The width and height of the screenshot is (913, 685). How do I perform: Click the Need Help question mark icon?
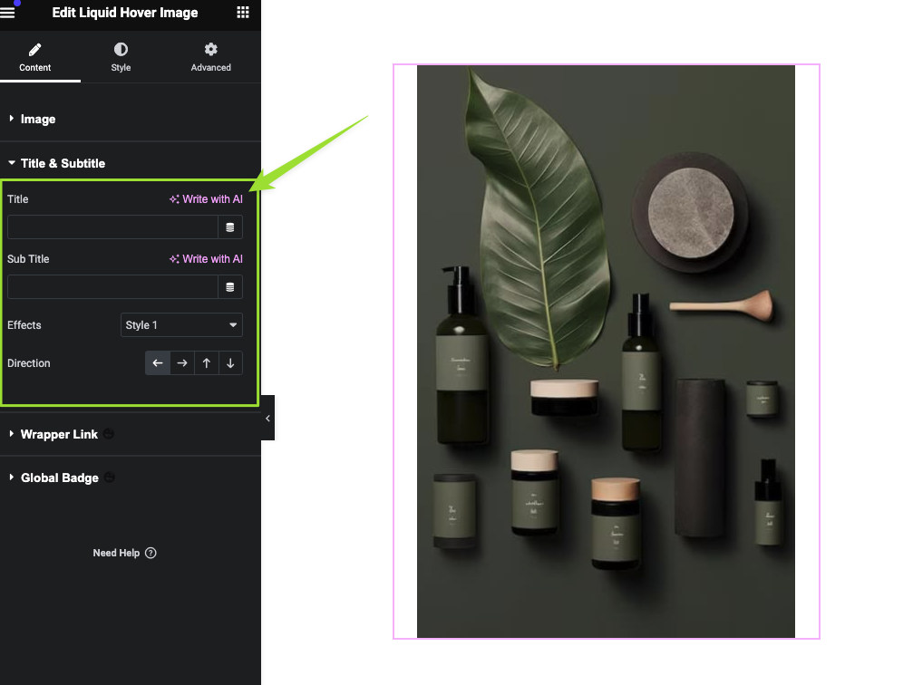pyautogui.click(x=151, y=553)
